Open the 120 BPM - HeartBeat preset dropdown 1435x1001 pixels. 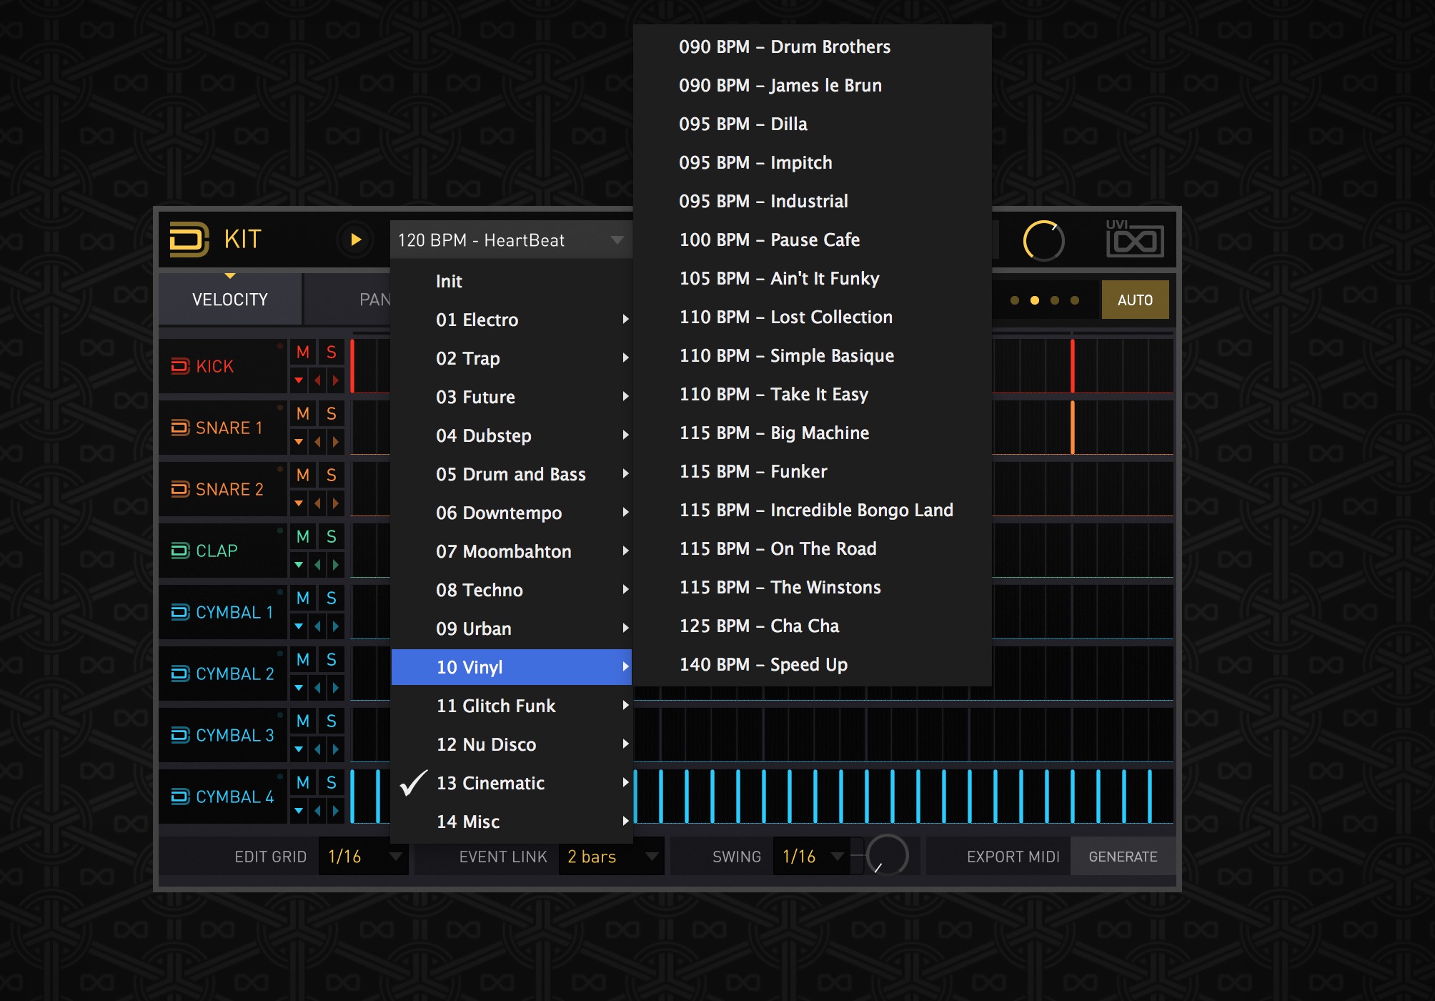coord(511,240)
